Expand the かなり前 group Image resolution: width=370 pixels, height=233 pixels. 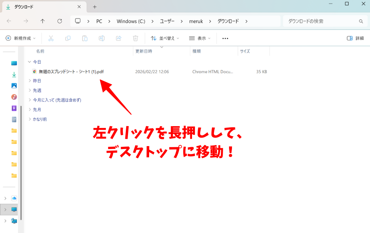(x=30, y=119)
